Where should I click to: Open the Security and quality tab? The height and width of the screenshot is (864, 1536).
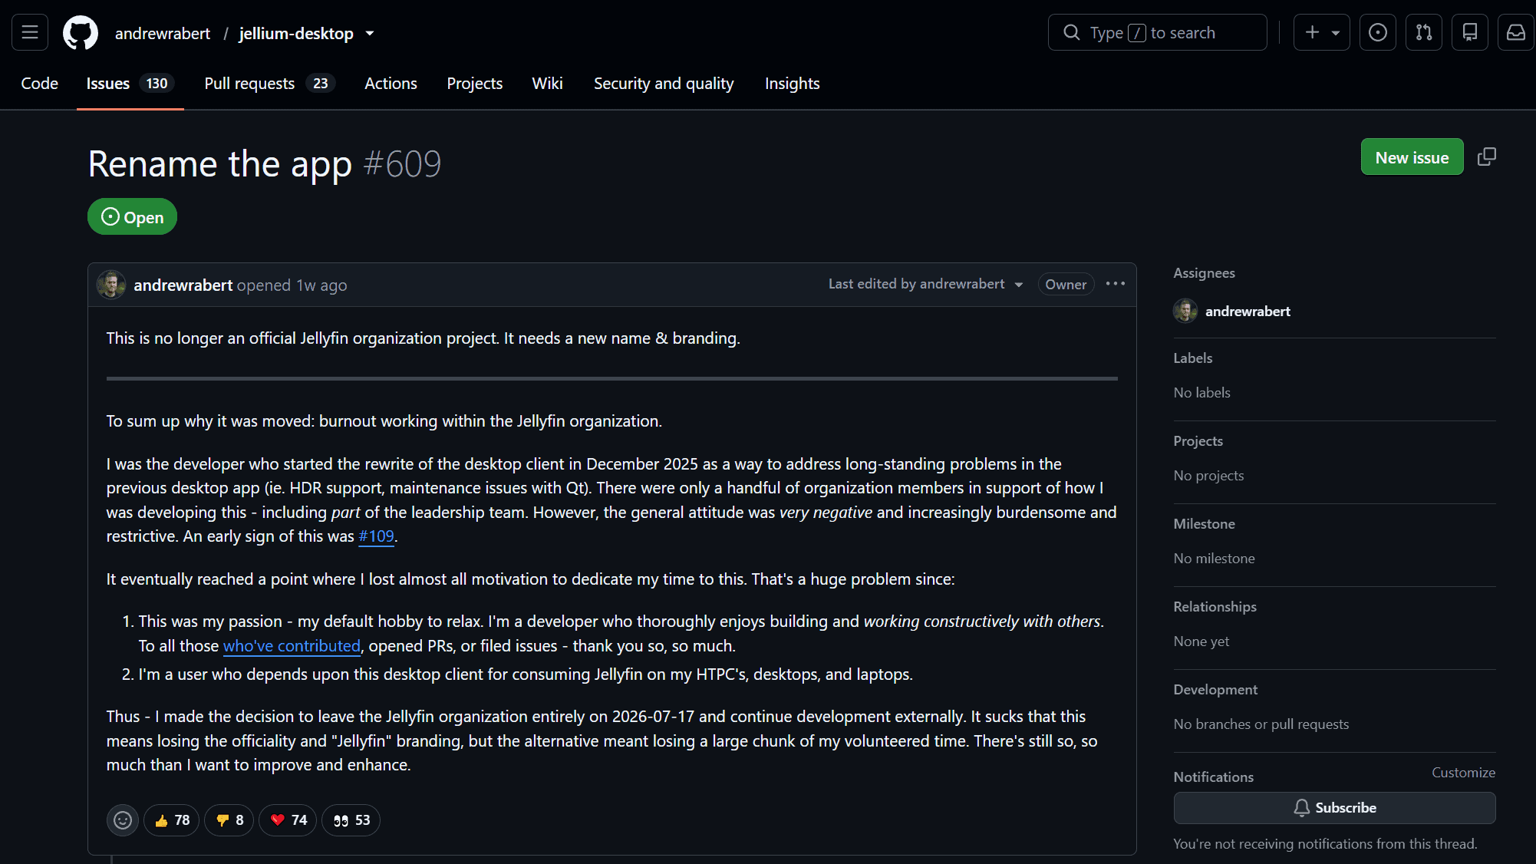coord(664,83)
